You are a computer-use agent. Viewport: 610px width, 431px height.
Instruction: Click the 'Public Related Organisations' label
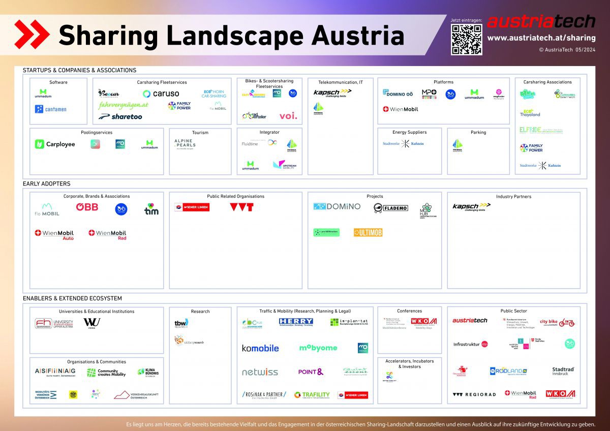(x=235, y=196)
